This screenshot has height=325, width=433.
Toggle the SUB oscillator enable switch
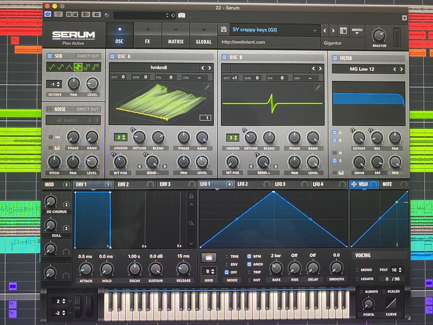tap(49, 56)
